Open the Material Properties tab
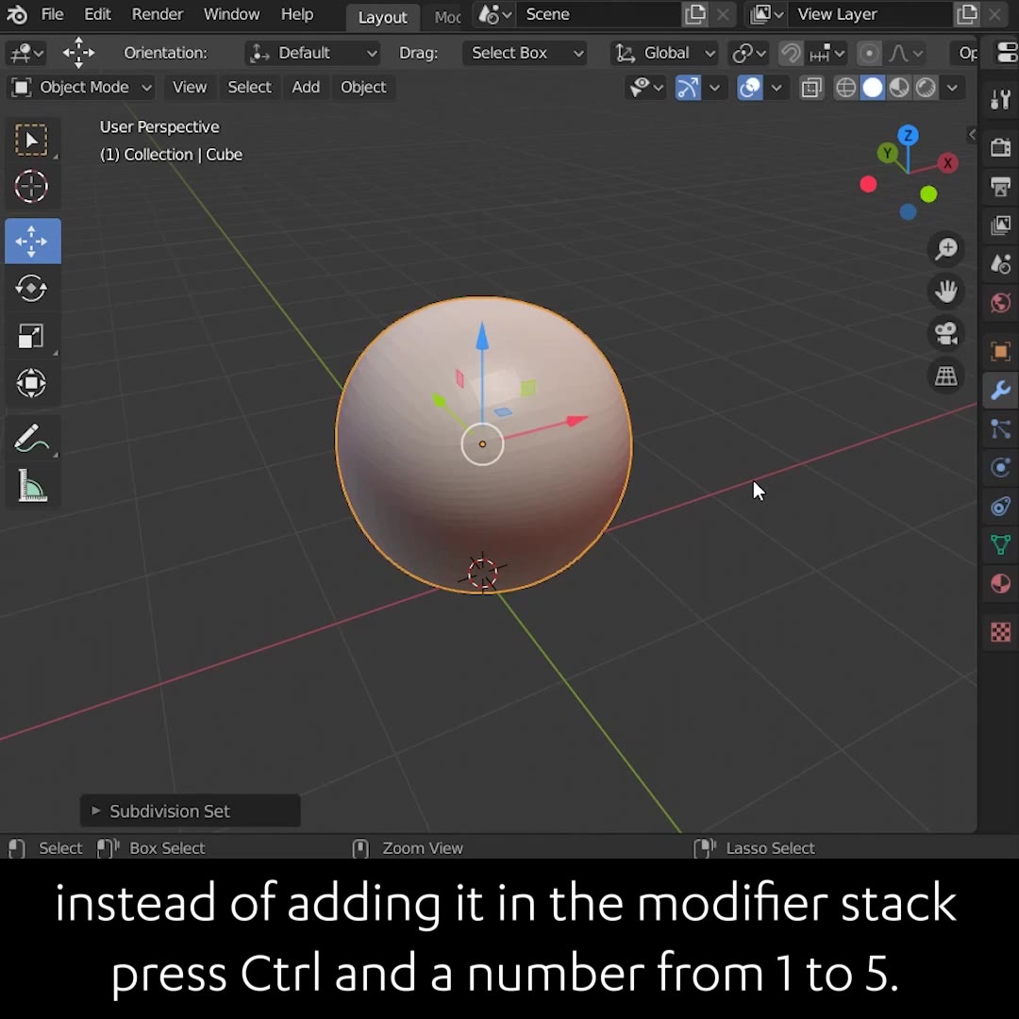 click(1000, 583)
